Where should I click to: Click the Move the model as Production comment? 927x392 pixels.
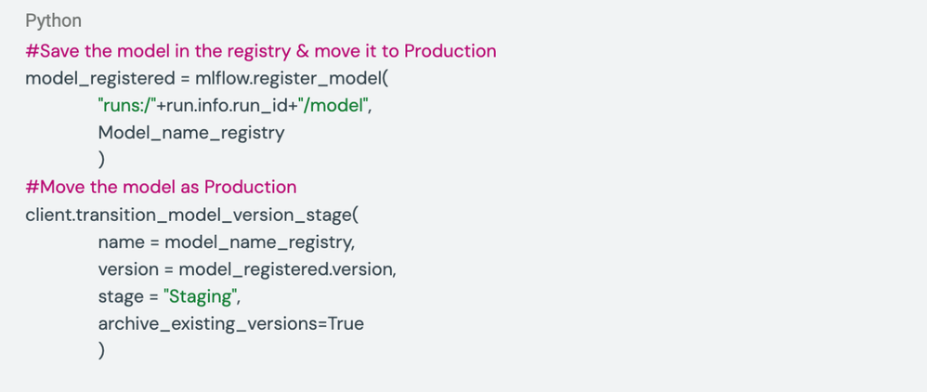(161, 188)
